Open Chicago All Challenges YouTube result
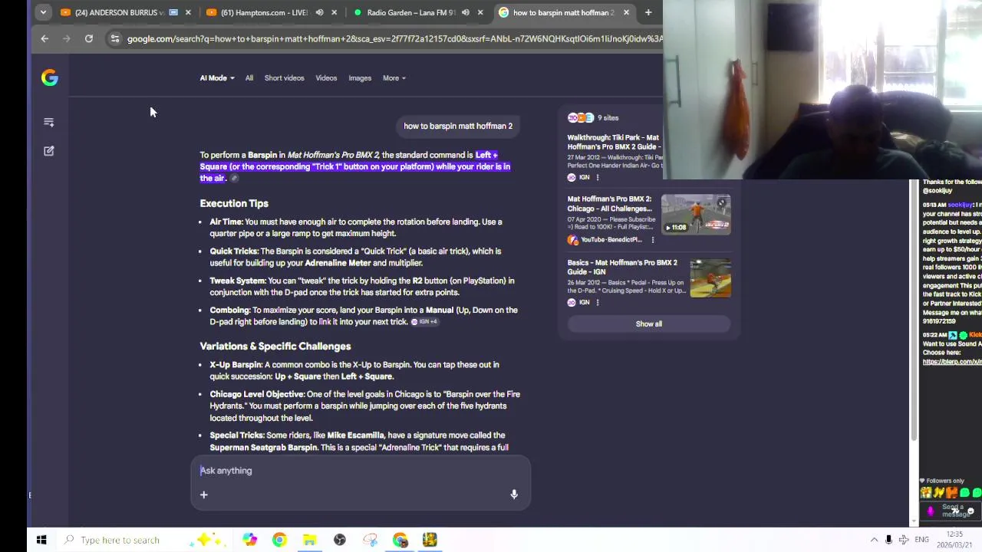The height and width of the screenshot is (552, 982). (x=611, y=203)
